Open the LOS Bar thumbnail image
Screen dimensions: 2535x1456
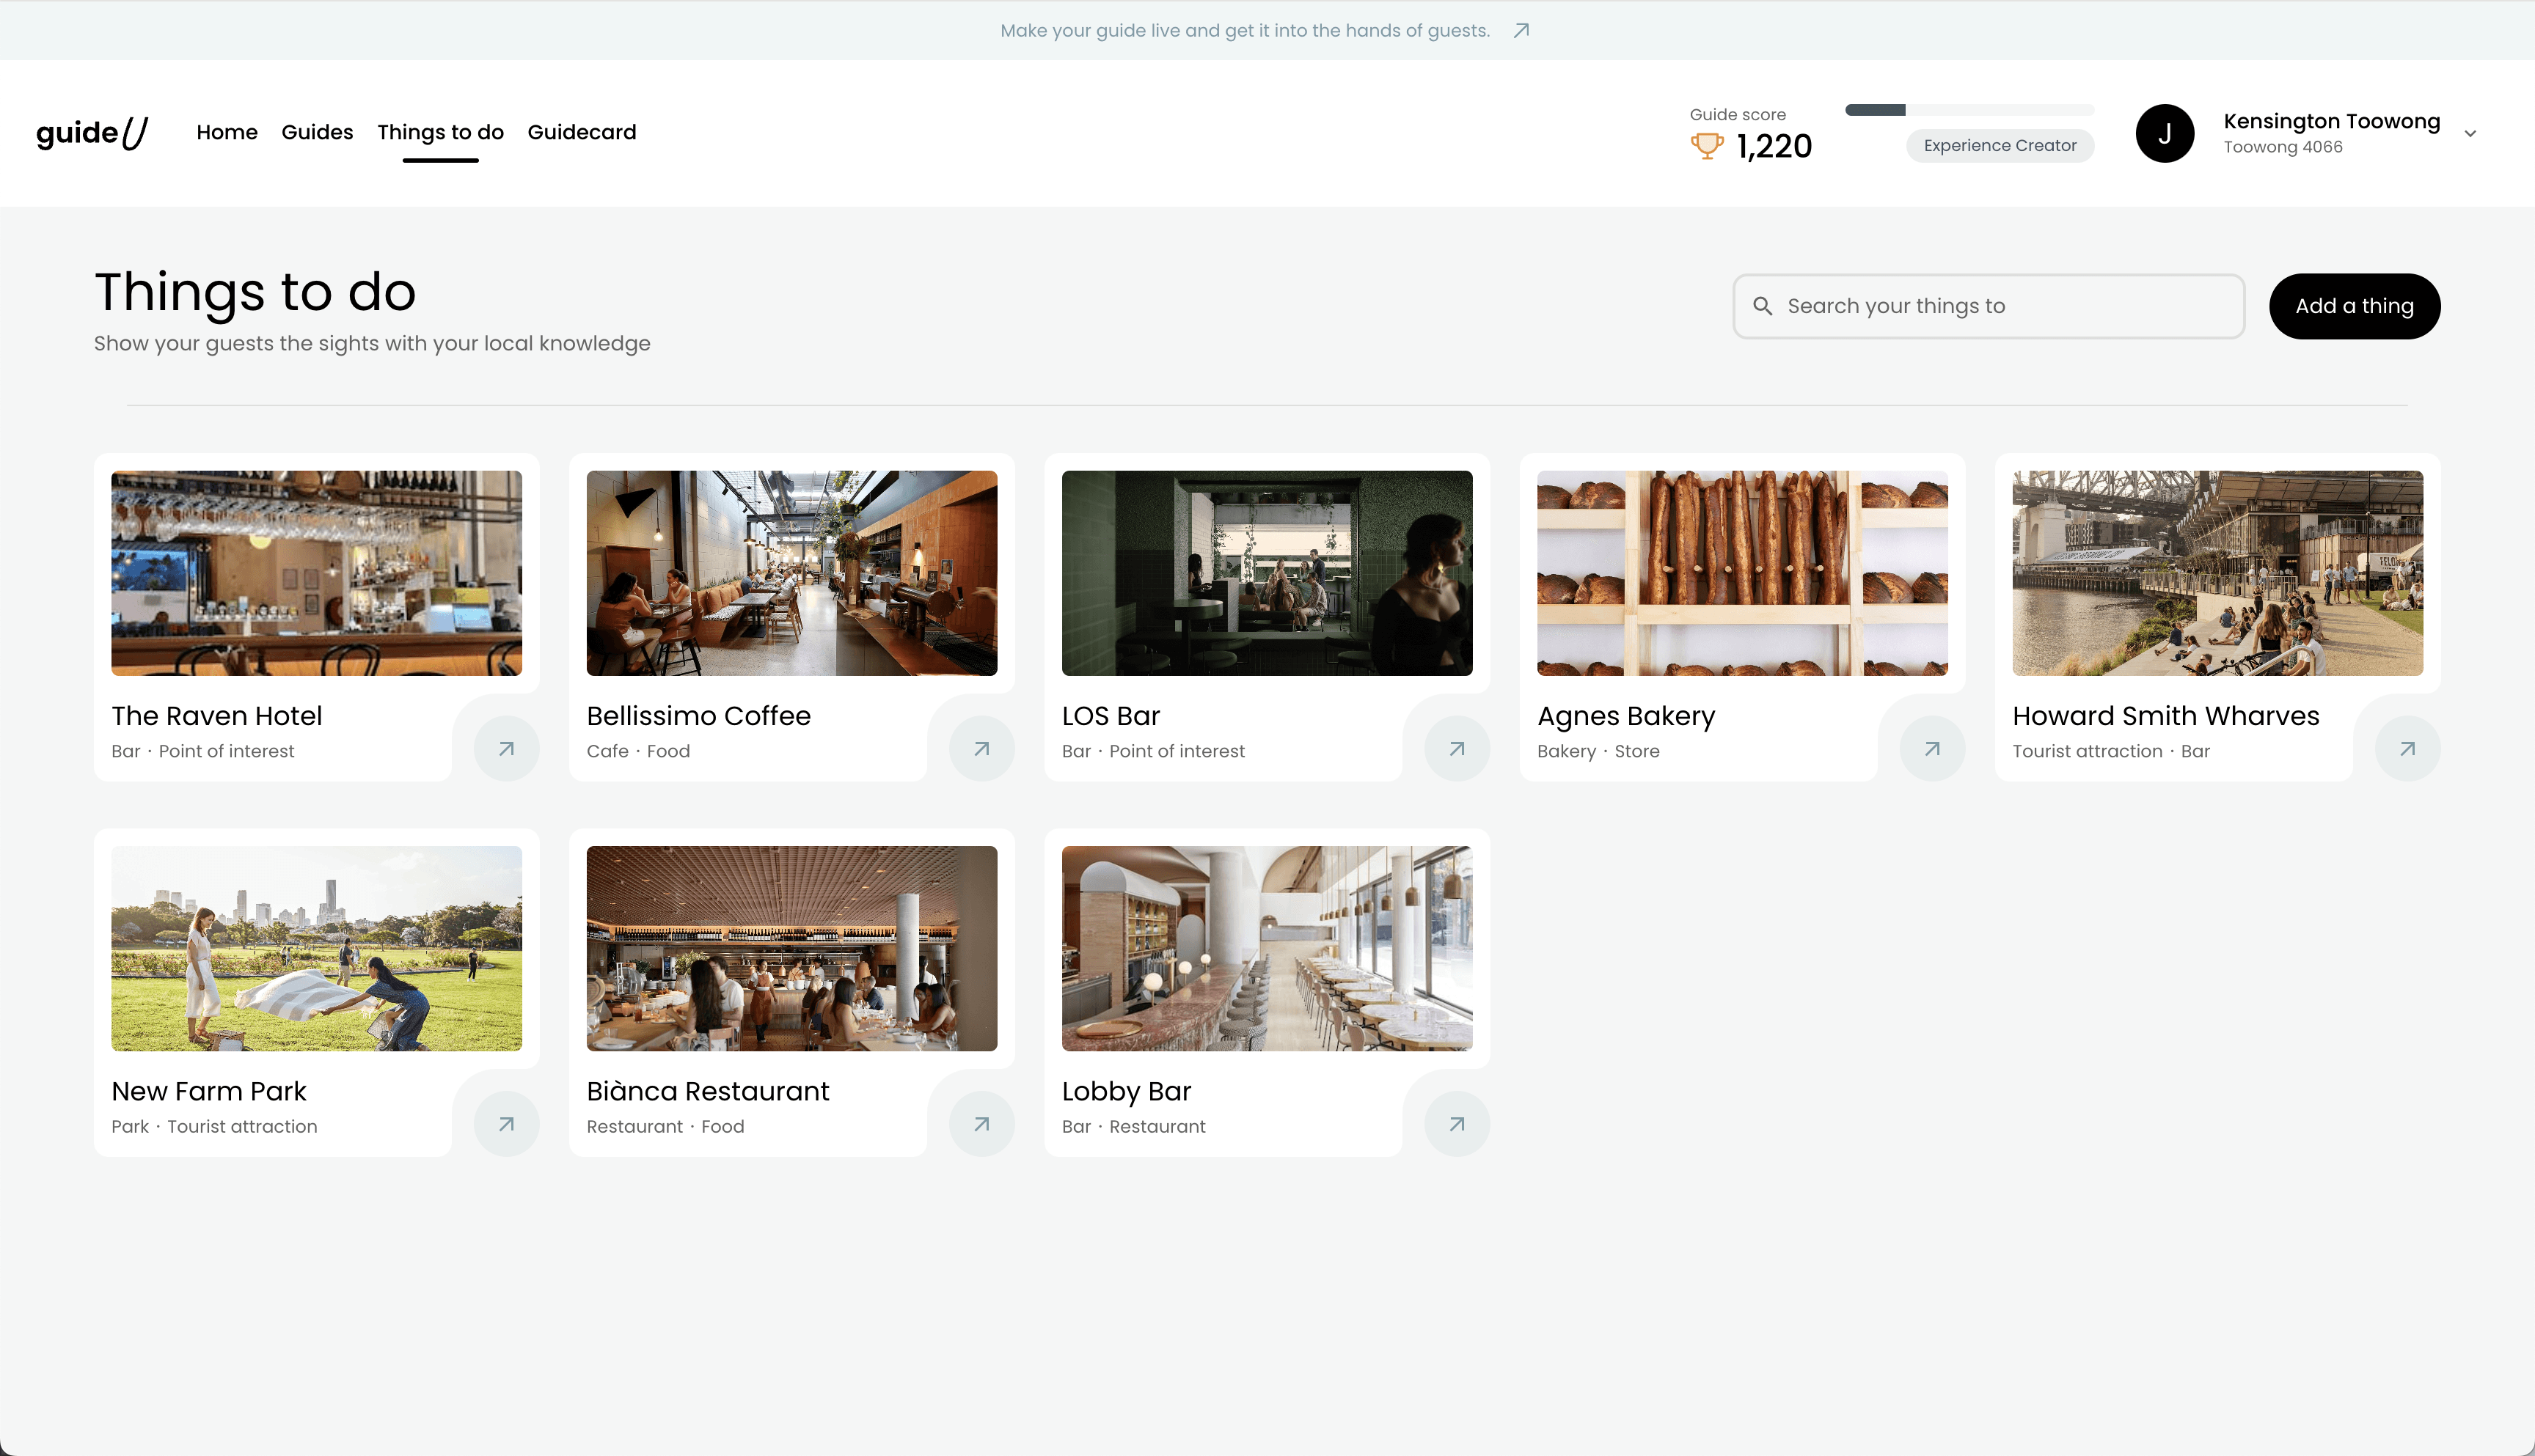coord(1267,573)
